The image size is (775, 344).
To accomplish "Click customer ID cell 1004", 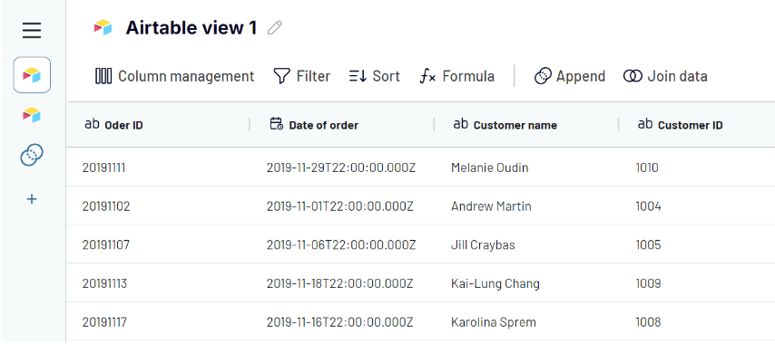I will point(649,206).
